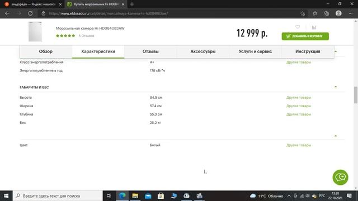Switch input language РУС

point(322,196)
